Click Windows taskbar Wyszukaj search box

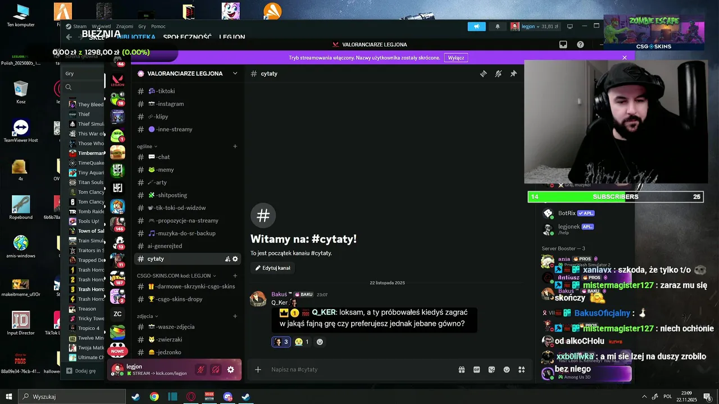click(72, 397)
